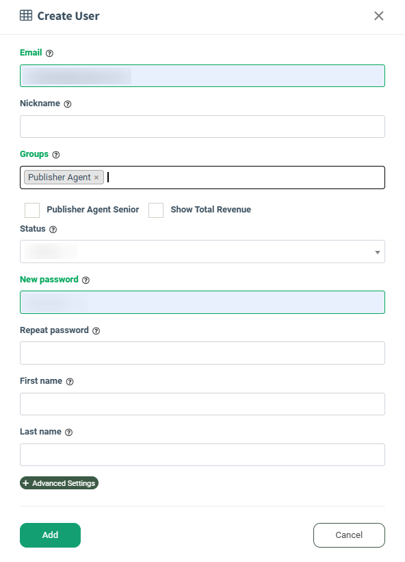
Task: Open the Groups field help icon
Action: (56, 155)
